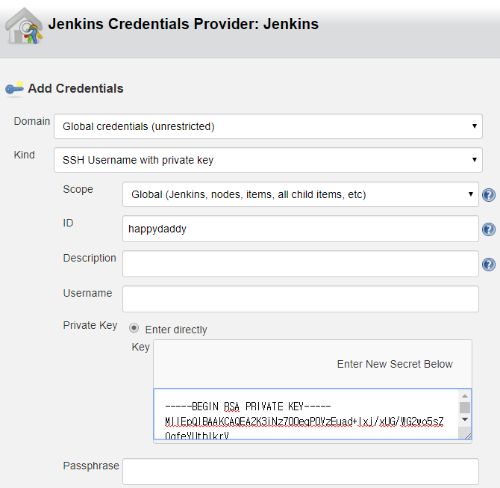Click the Enter directly label
This screenshot has height=488, width=500.
pyautogui.click(x=176, y=330)
